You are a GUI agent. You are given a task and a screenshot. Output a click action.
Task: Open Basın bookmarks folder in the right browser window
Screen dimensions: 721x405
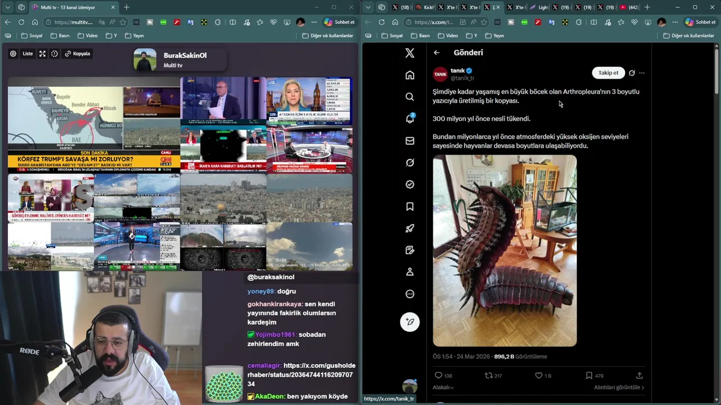point(420,35)
